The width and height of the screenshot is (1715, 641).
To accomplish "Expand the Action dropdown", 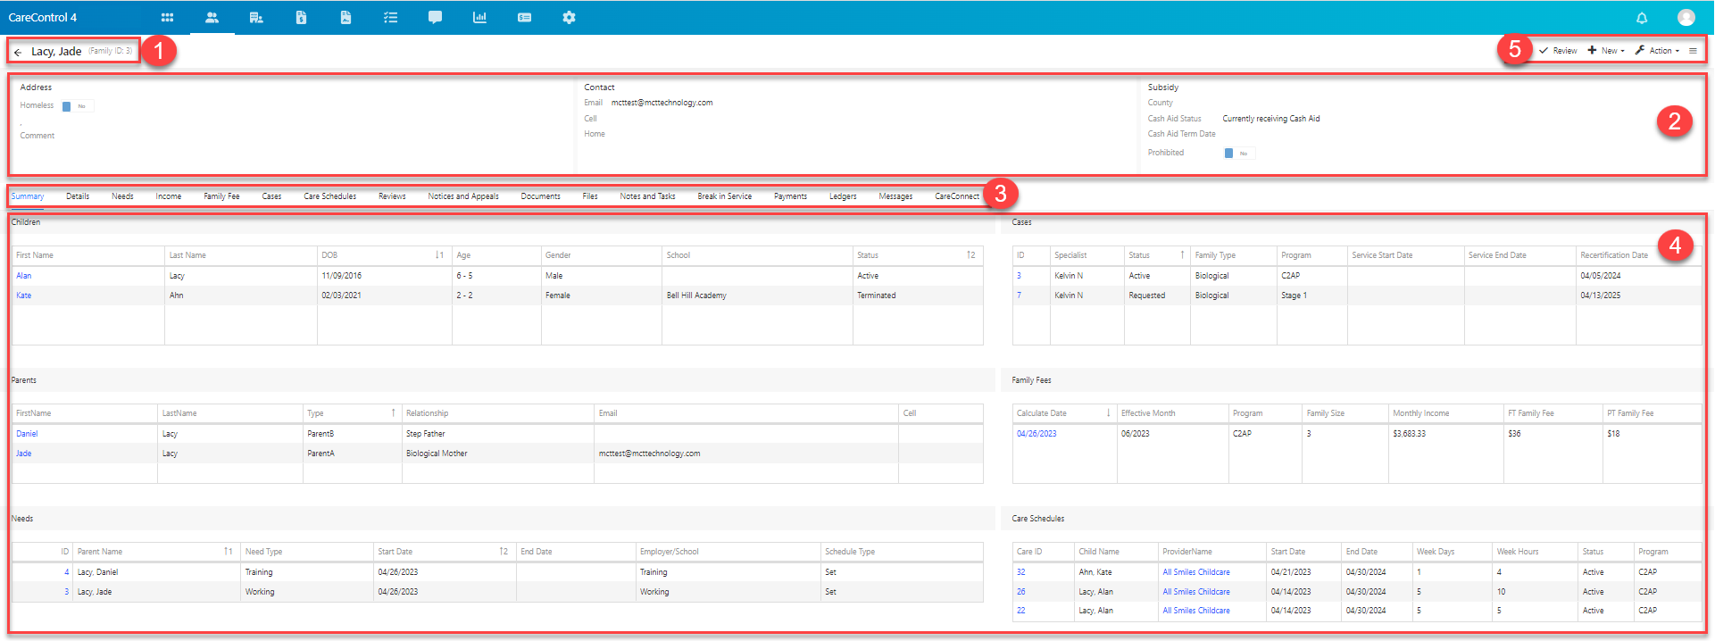I will click(x=1657, y=51).
